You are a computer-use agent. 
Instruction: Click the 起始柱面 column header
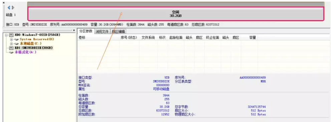click(176, 38)
